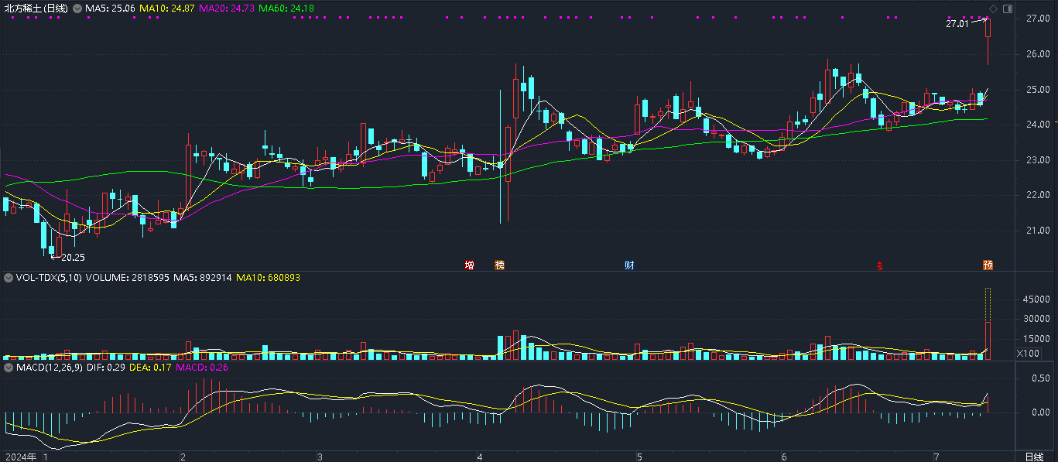This screenshot has width=1058, height=462.
Task: Click the X100 volume unit label
Action: point(1027,354)
